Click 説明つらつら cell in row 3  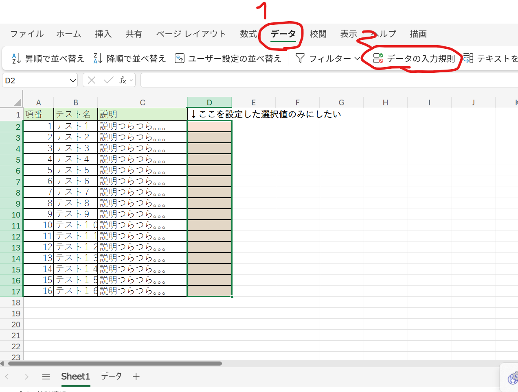click(143, 137)
